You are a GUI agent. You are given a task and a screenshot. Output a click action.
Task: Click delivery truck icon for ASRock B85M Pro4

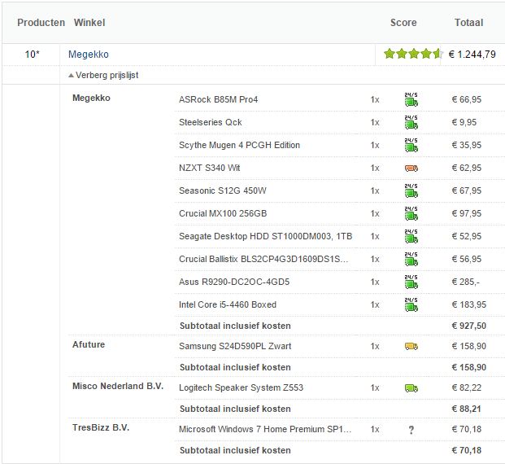411,99
